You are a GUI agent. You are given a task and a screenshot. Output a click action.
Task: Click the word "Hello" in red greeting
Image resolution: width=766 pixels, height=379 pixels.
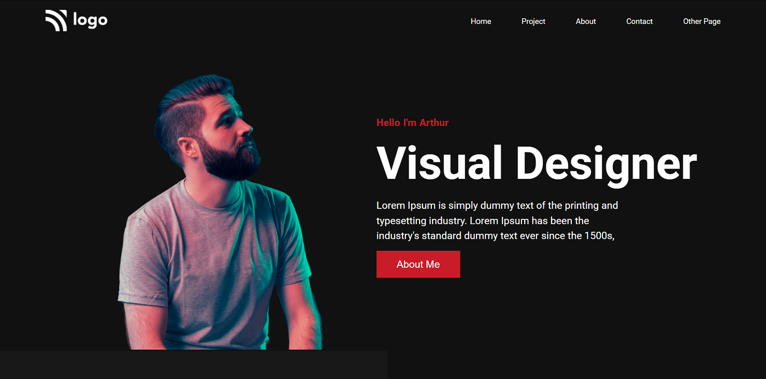(388, 123)
